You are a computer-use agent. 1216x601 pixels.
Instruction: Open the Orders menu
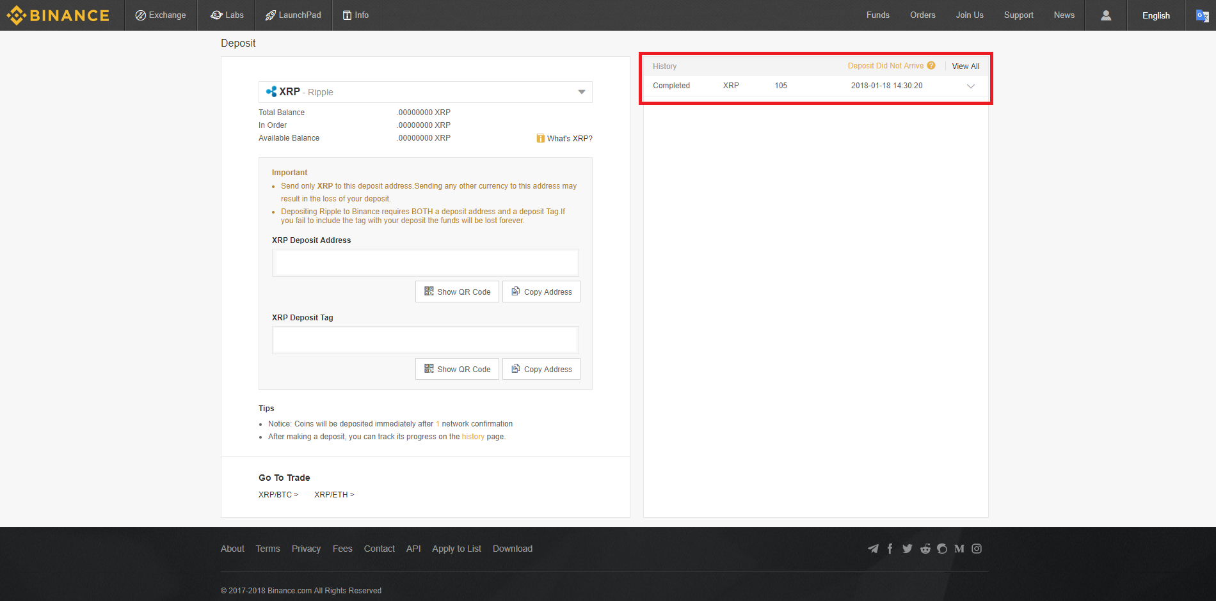pyautogui.click(x=923, y=15)
